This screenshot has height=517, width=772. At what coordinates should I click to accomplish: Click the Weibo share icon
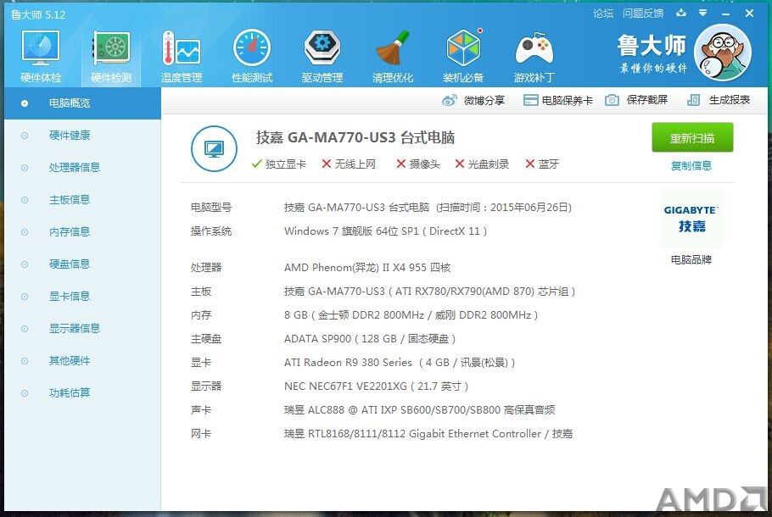[449, 100]
